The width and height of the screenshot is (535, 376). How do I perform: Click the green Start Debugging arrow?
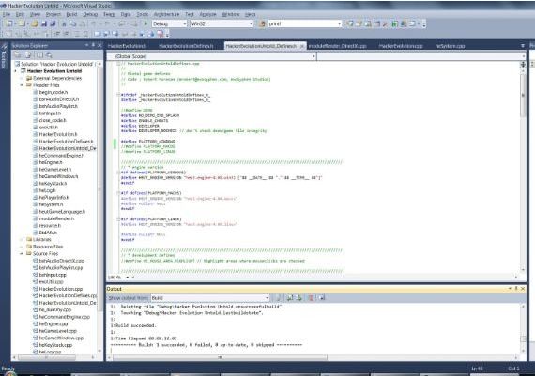click(x=145, y=23)
